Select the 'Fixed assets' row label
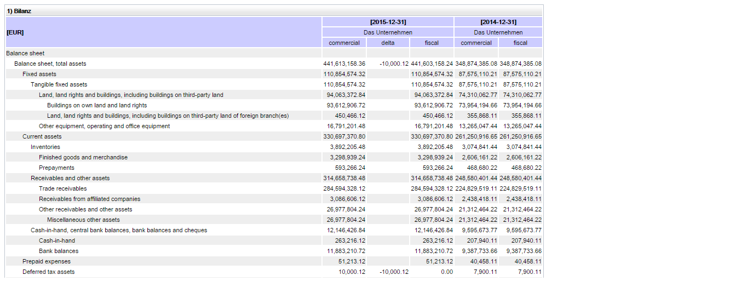Screen dimensions: 730x281 click(39, 74)
